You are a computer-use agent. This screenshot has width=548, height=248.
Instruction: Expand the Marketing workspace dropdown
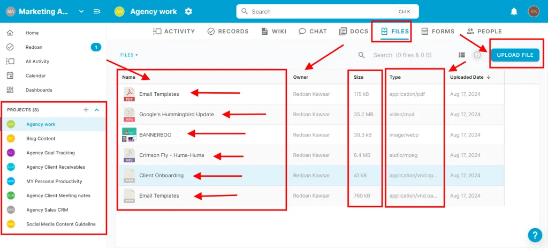[x=81, y=11]
